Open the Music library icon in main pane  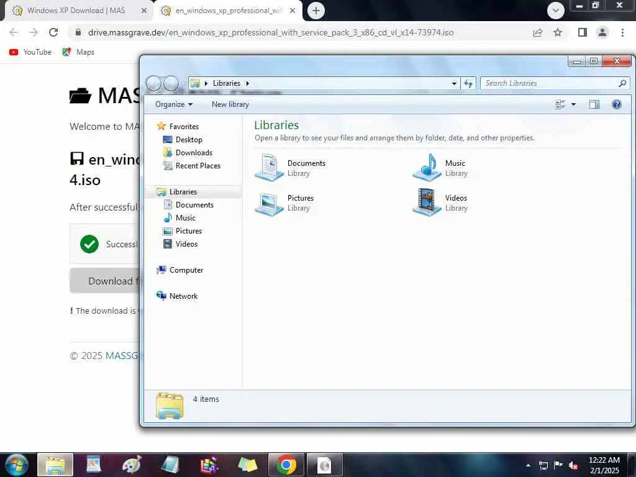coord(427,166)
